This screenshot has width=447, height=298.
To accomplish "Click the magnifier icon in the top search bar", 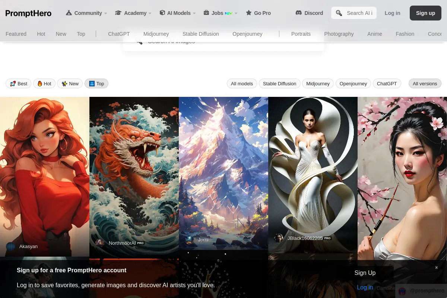I will point(339,13).
